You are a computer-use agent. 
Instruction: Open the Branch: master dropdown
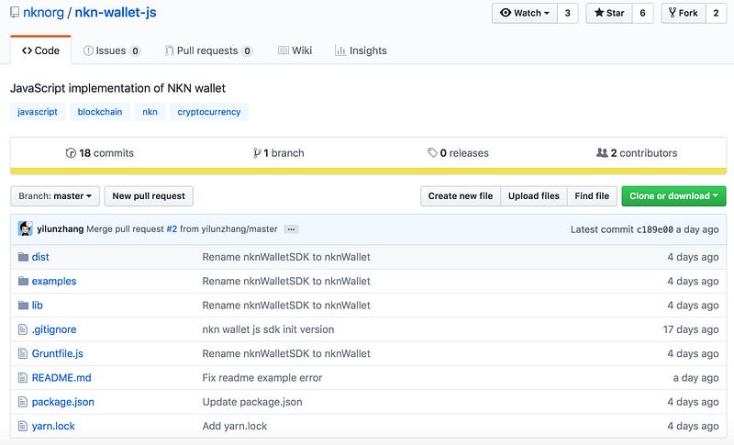pyautogui.click(x=56, y=195)
